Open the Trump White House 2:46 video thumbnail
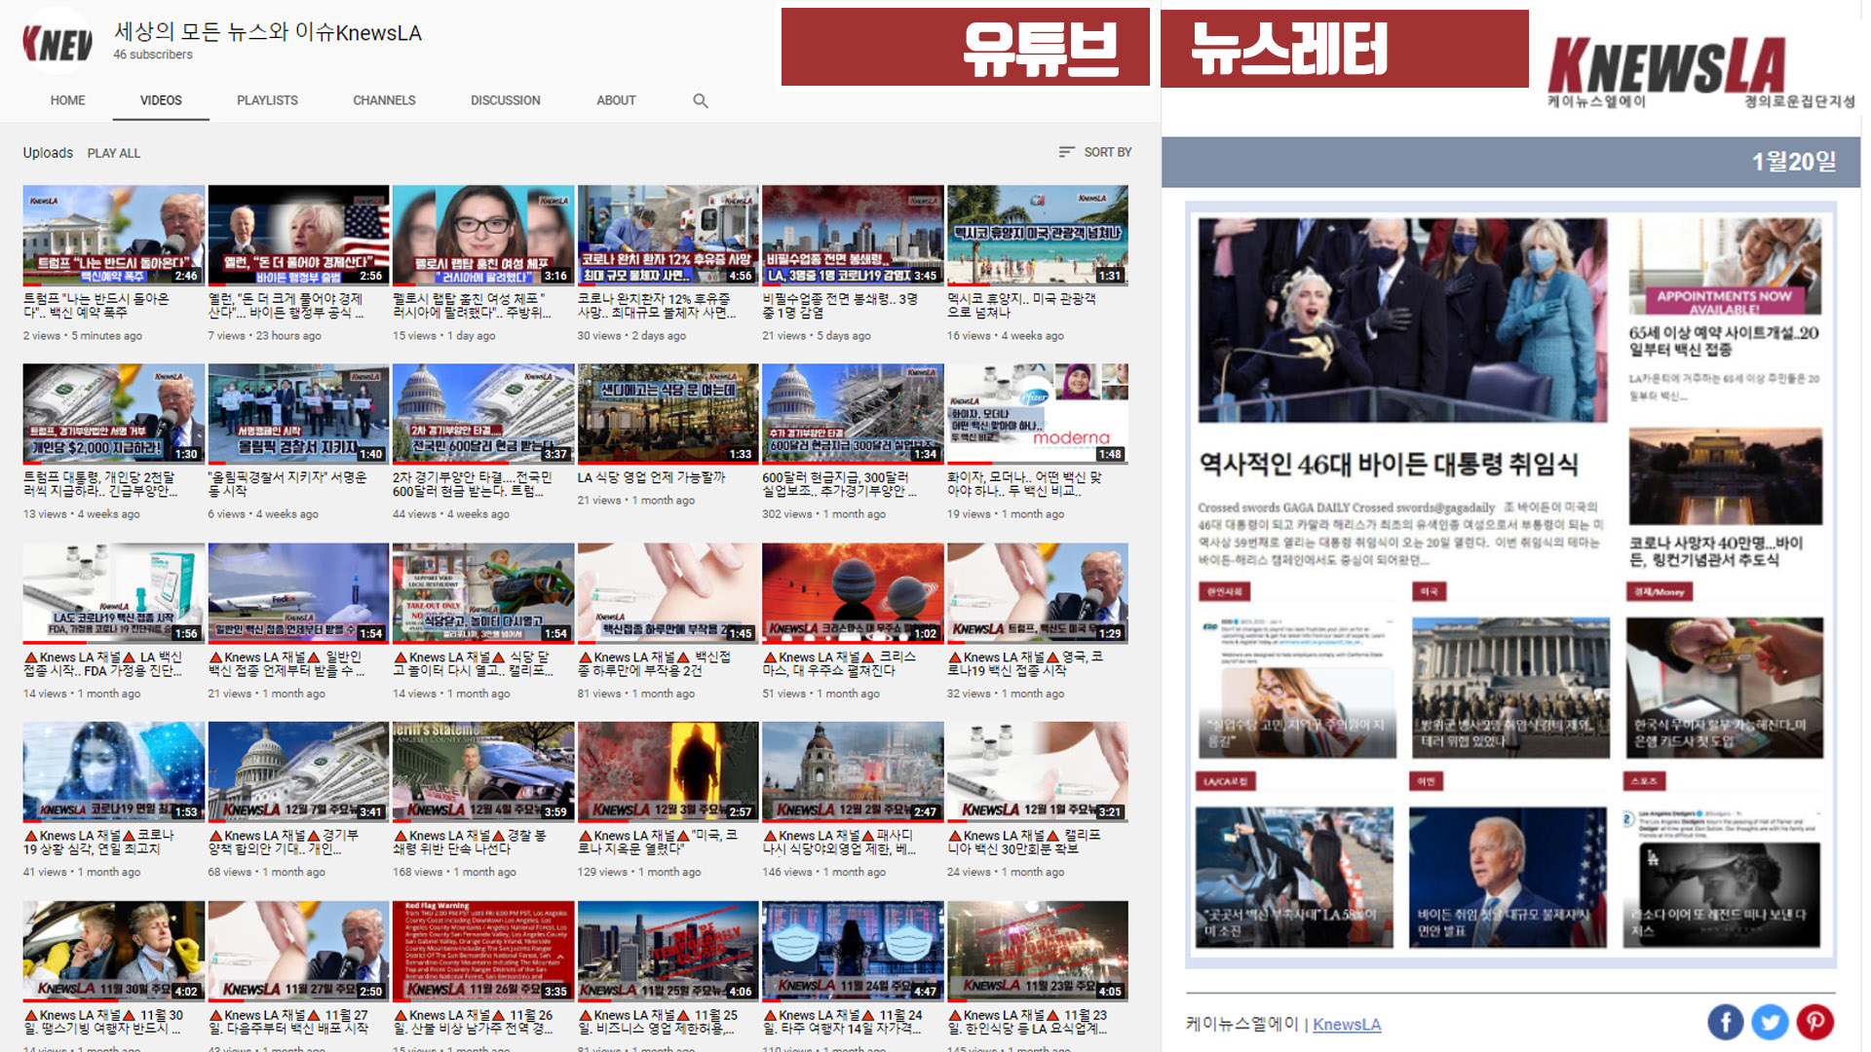The image size is (1871, 1052). [x=113, y=235]
